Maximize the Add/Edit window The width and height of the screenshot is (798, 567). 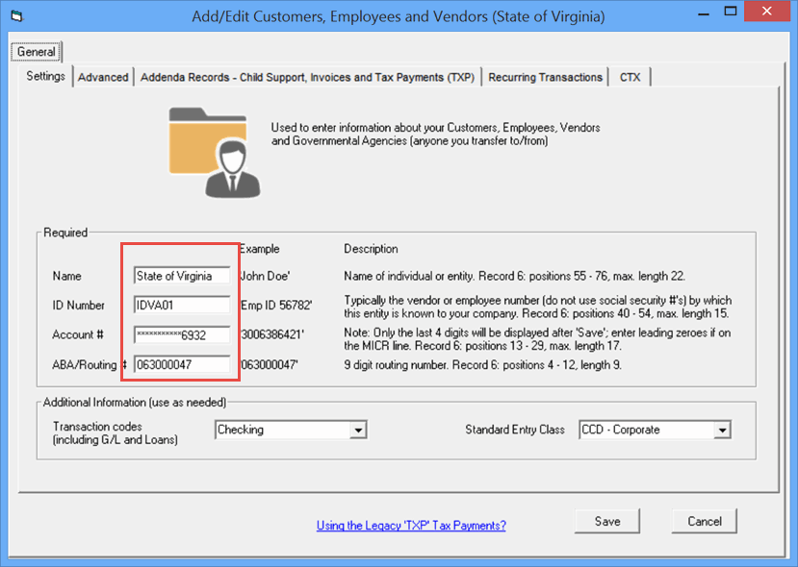[x=731, y=12]
